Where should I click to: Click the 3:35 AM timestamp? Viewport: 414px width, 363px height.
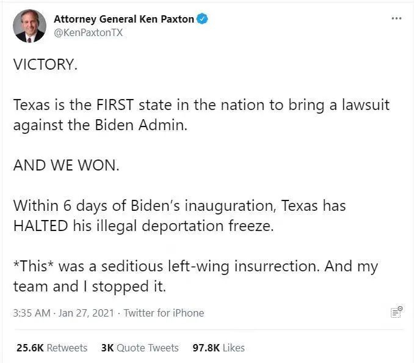(32, 313)
